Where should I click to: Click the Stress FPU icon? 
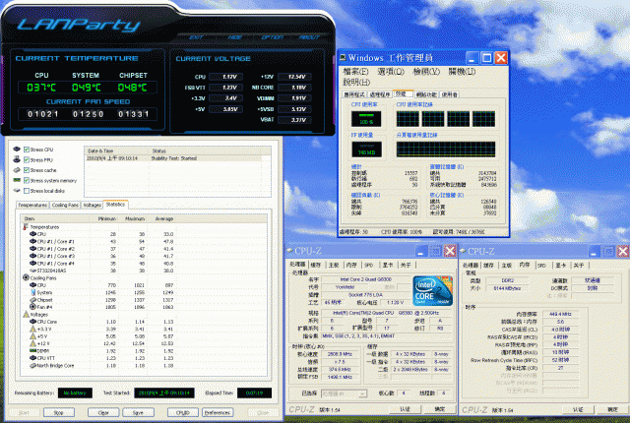point(17,159)
